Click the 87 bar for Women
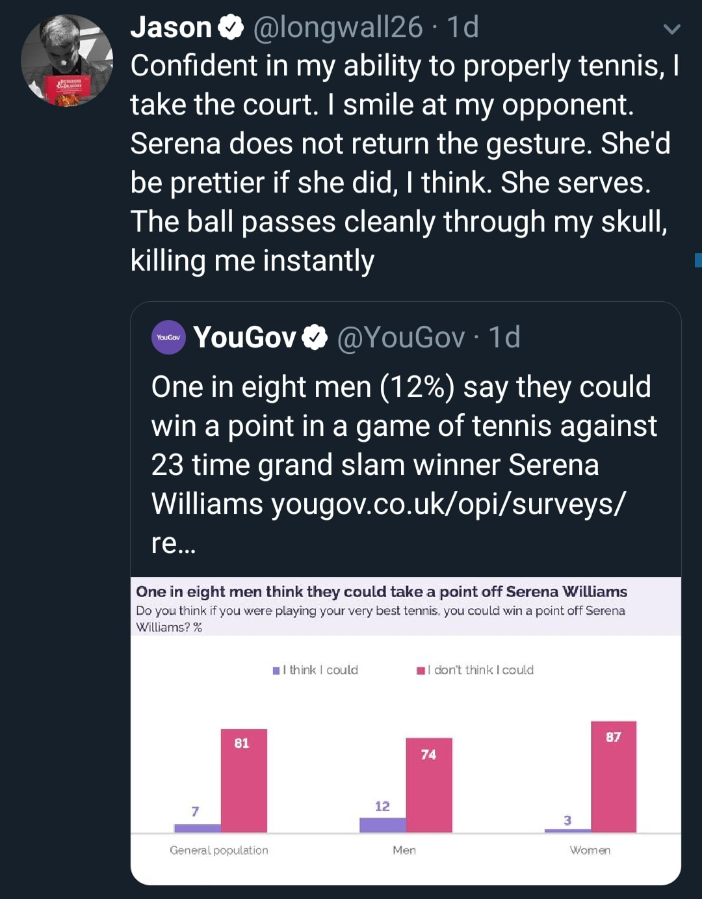This screenshot has height=899, width=702. click(x=614, y=777)
